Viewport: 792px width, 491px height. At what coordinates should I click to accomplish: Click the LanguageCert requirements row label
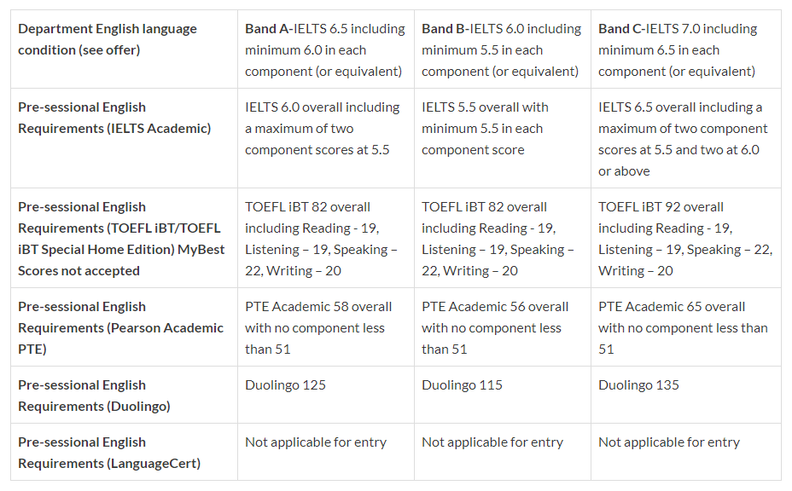[x=109, y=453]
